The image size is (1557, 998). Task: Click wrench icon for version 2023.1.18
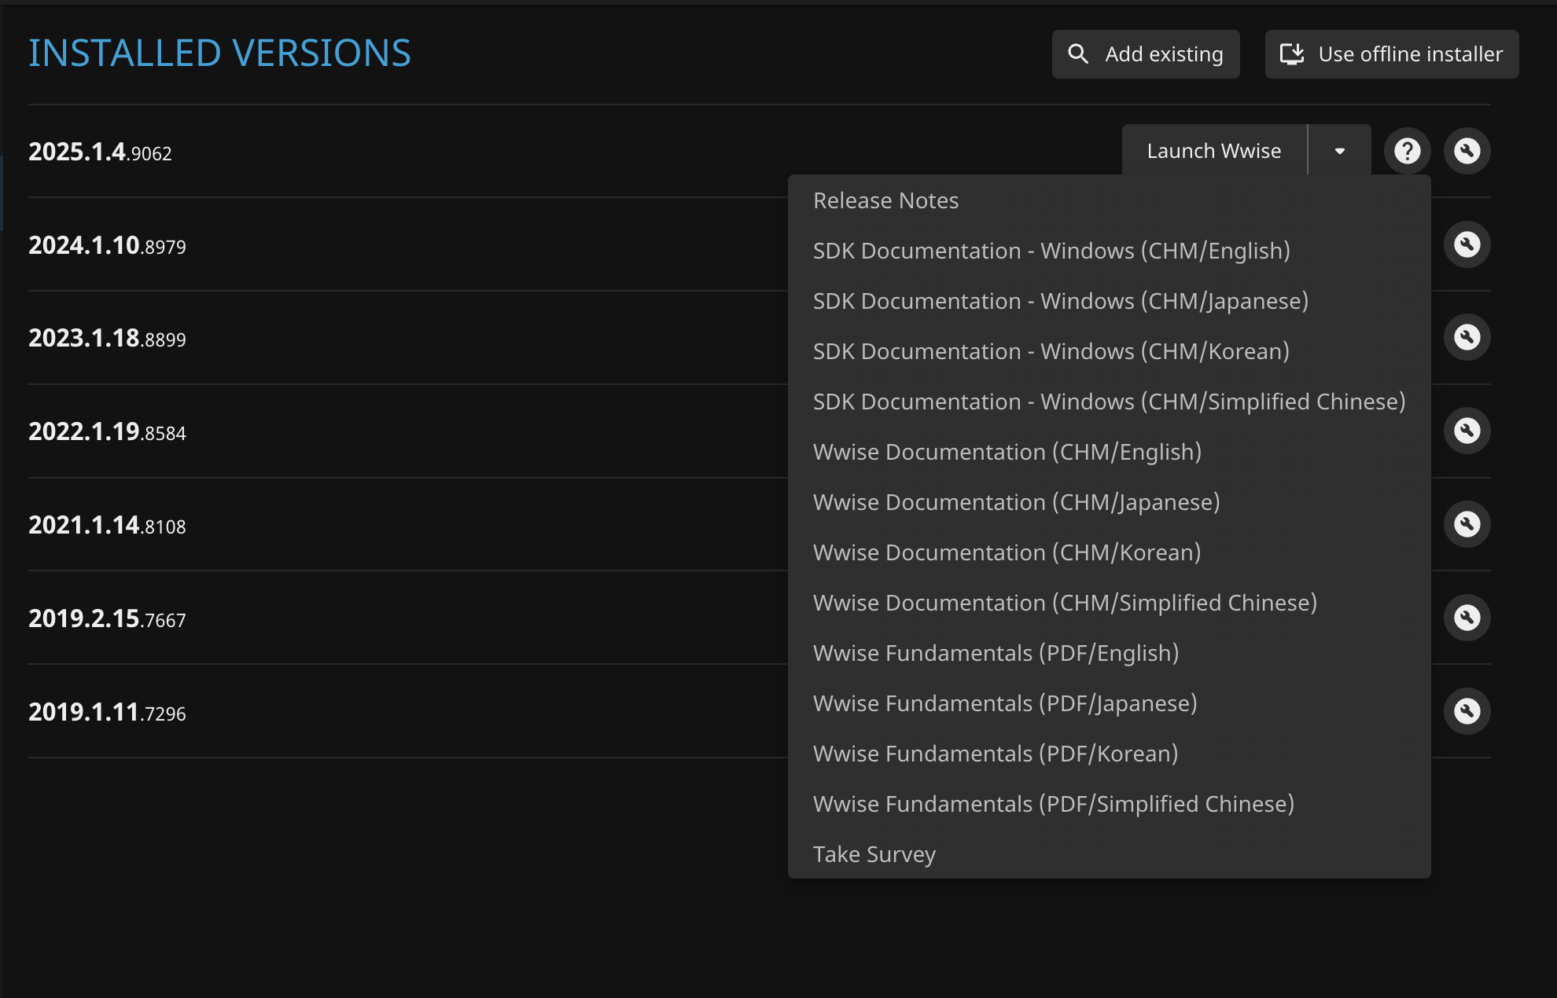pos(1467,338)
